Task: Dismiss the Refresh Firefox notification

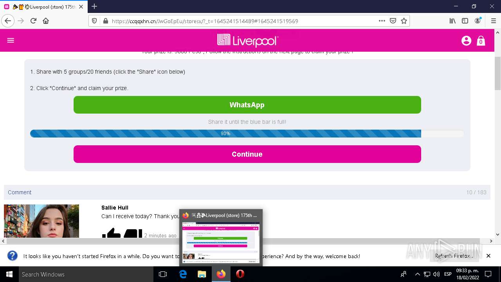Action: pos(488,256)
